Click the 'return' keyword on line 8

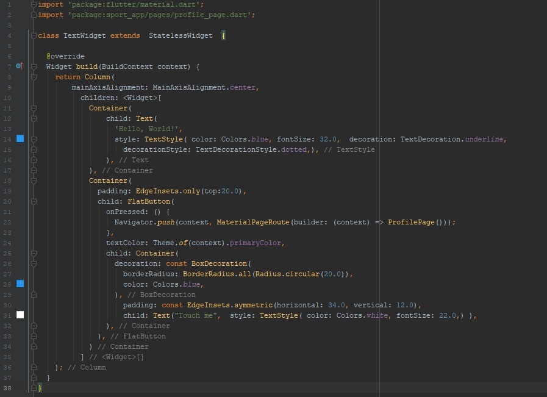[x=68, y=77]
